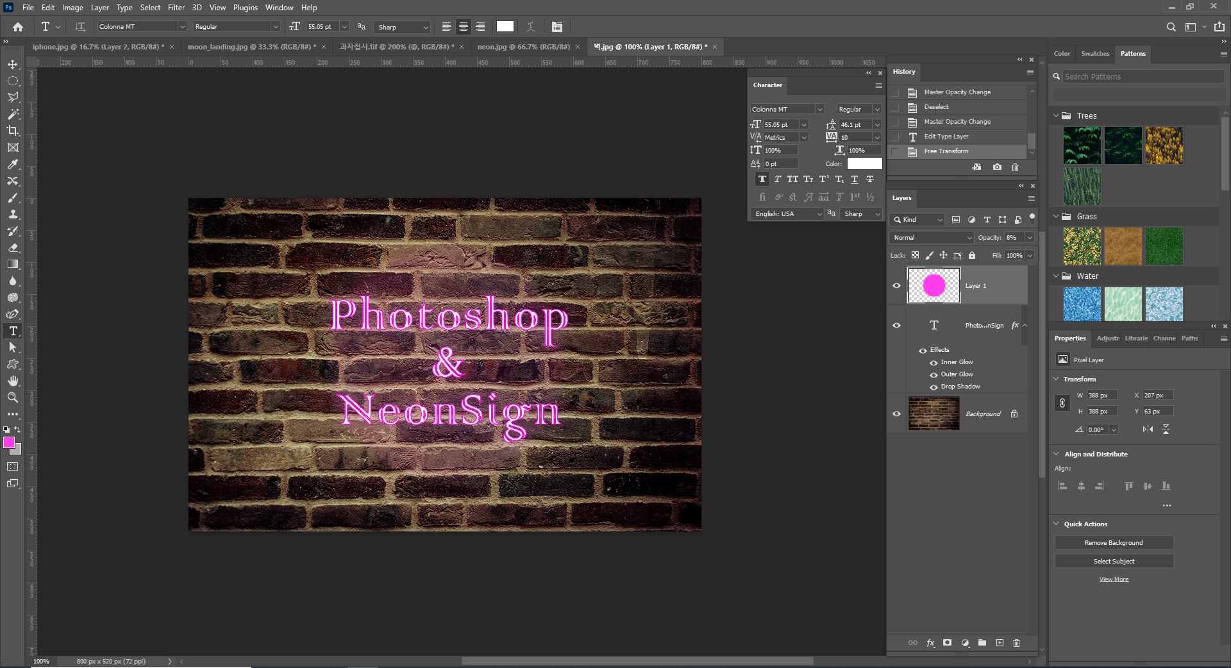Viewport: 1231px width, 668px height.
Task: Toggle Inner Glow effect visibility
Action: point(934,363)
